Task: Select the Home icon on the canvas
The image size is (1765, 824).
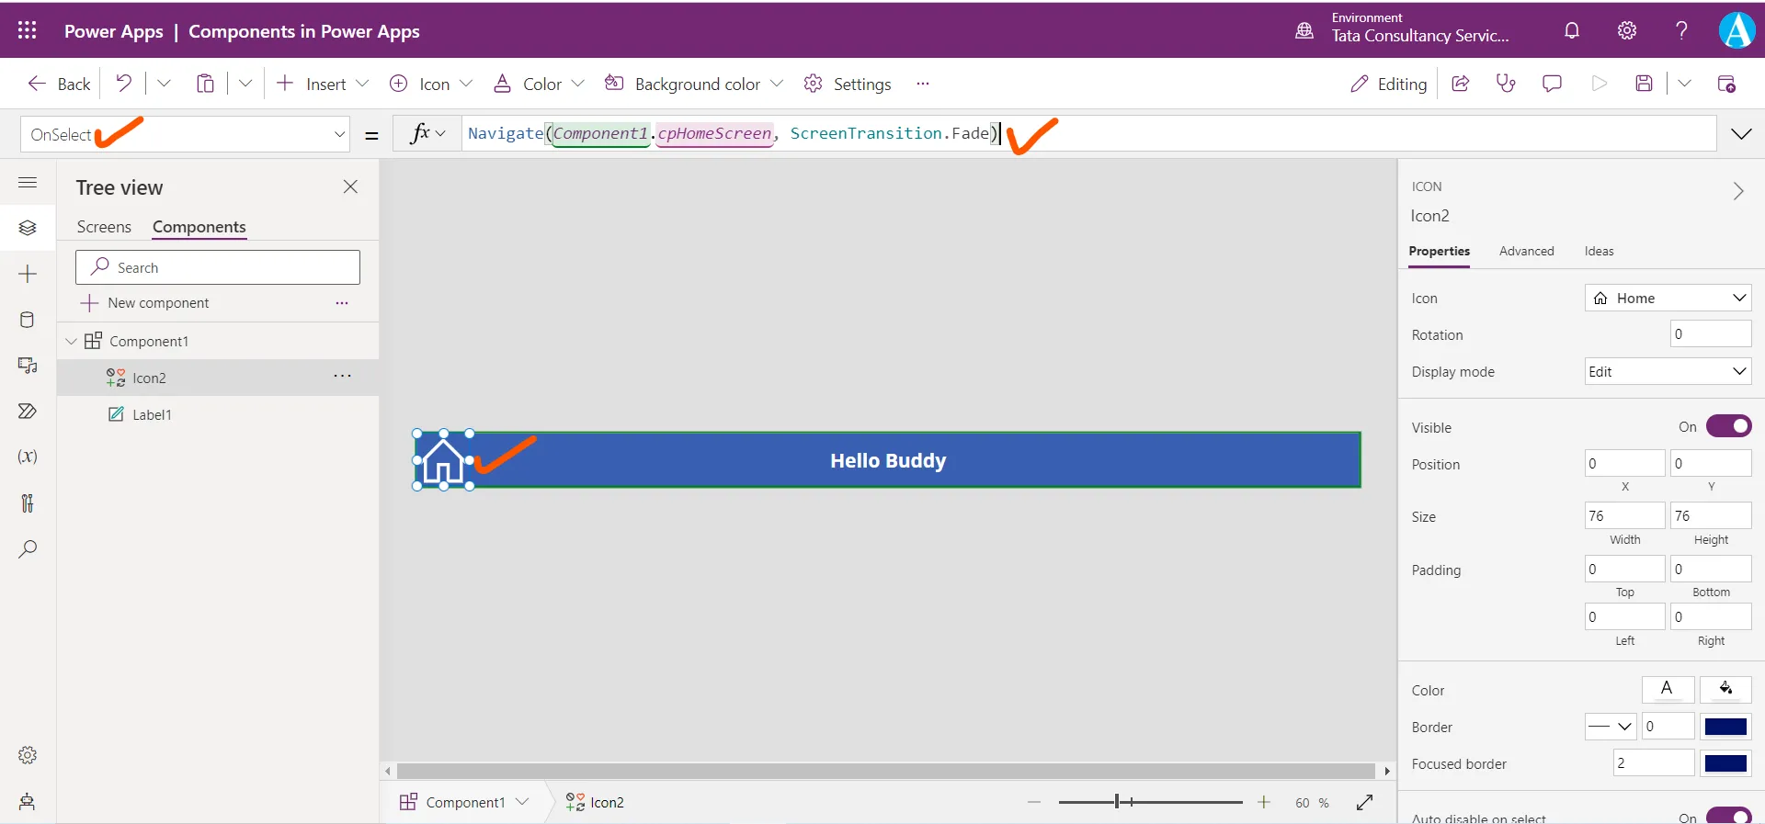Action: 443,460
